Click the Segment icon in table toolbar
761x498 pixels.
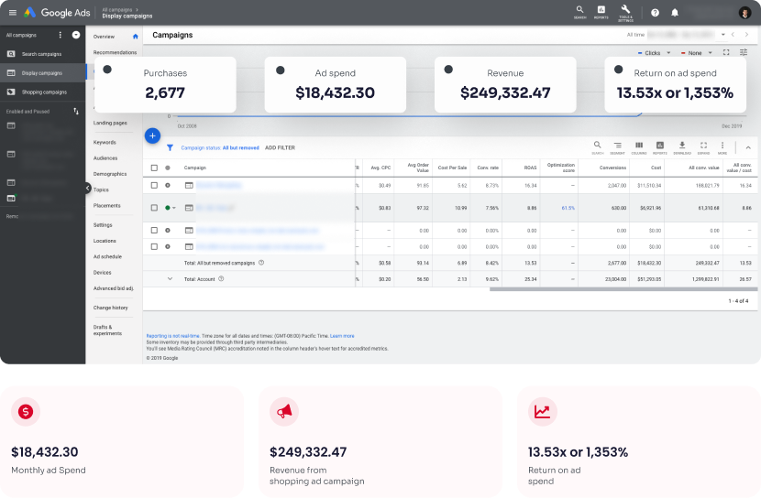[x=617, y=146]
